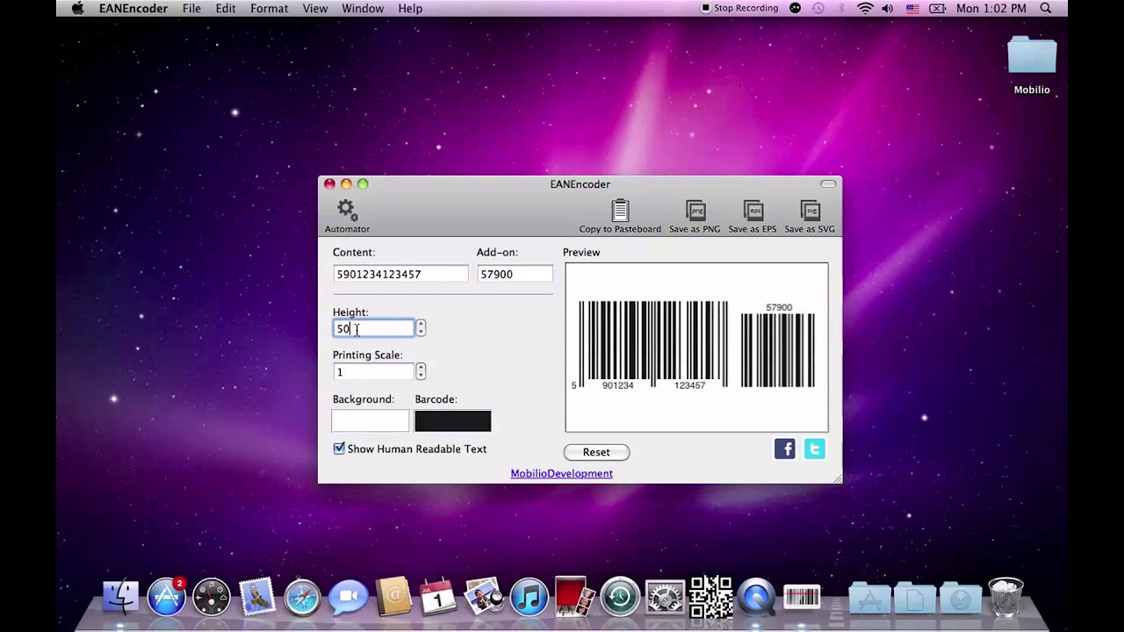The width and height of the screenshot is (1124, 632).
Task: Click battery status icon in menu bar
Action: click(937, 8)
